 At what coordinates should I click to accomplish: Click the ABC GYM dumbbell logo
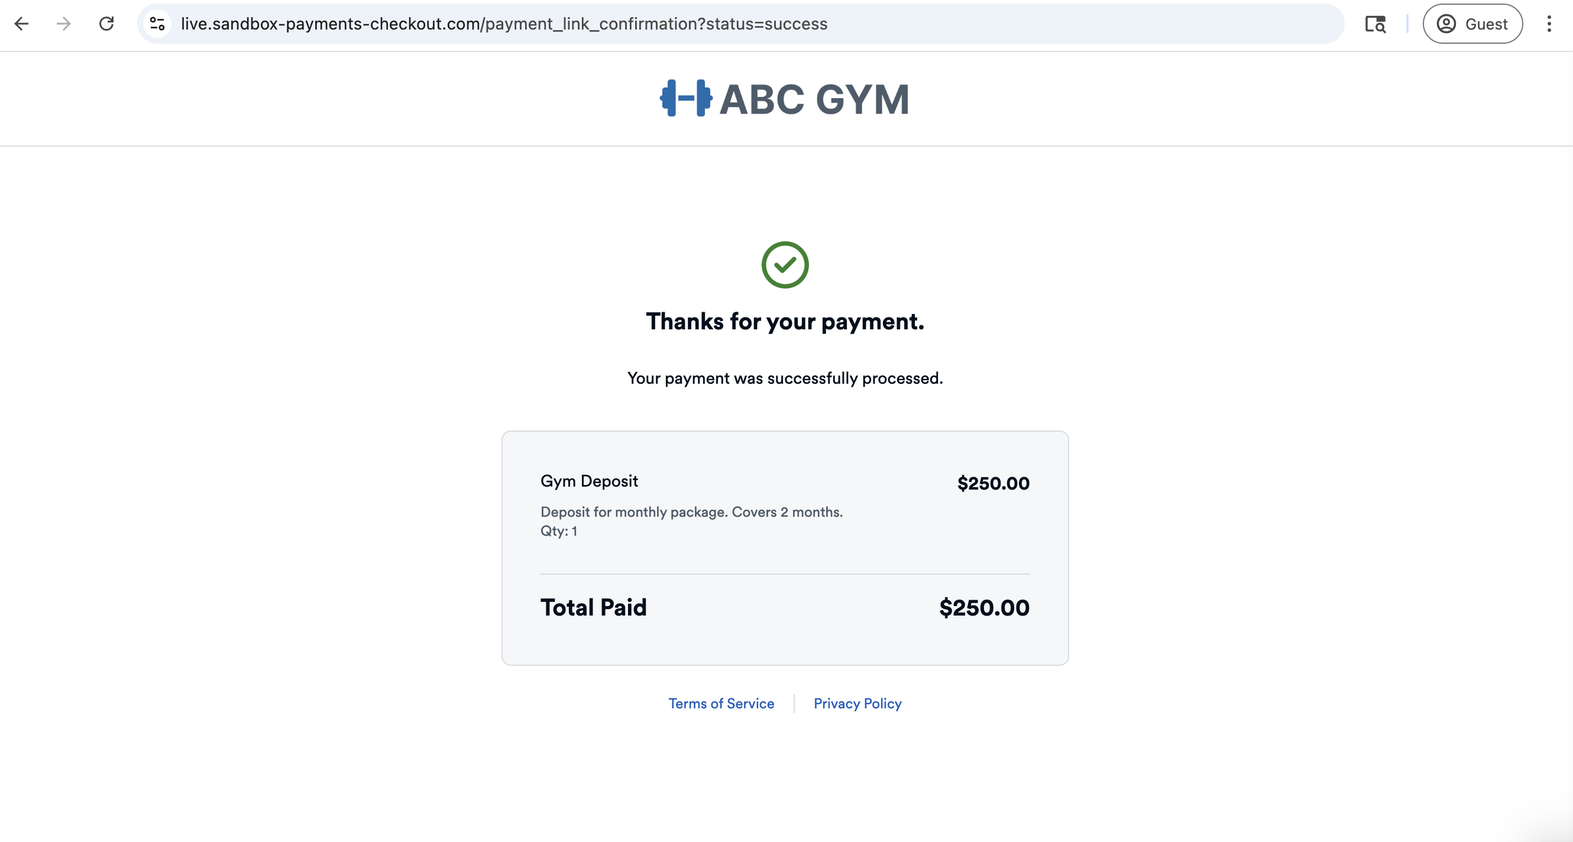point(687,98)
